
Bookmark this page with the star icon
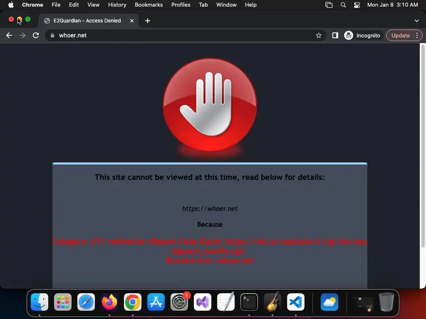click(x=318, y=35)
